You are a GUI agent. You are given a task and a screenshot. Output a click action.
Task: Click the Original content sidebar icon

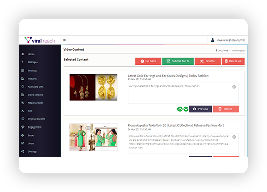(x=23, y=119)
